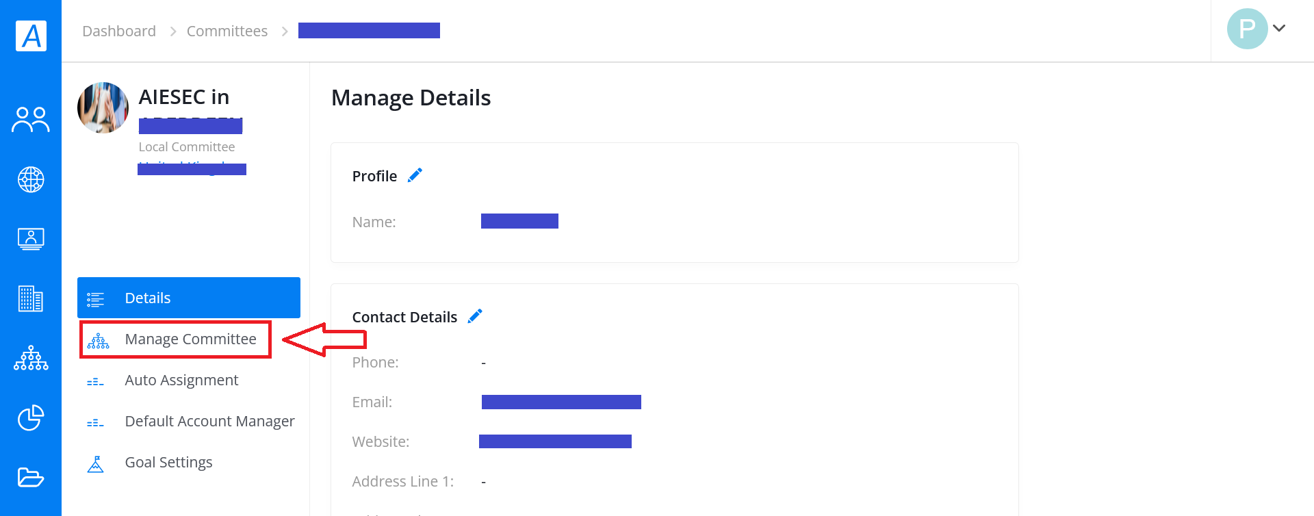Open the hierarchy tree icon in sidebar
Image resolution: width=1314 pixels, height=516 pixels.
31,358
